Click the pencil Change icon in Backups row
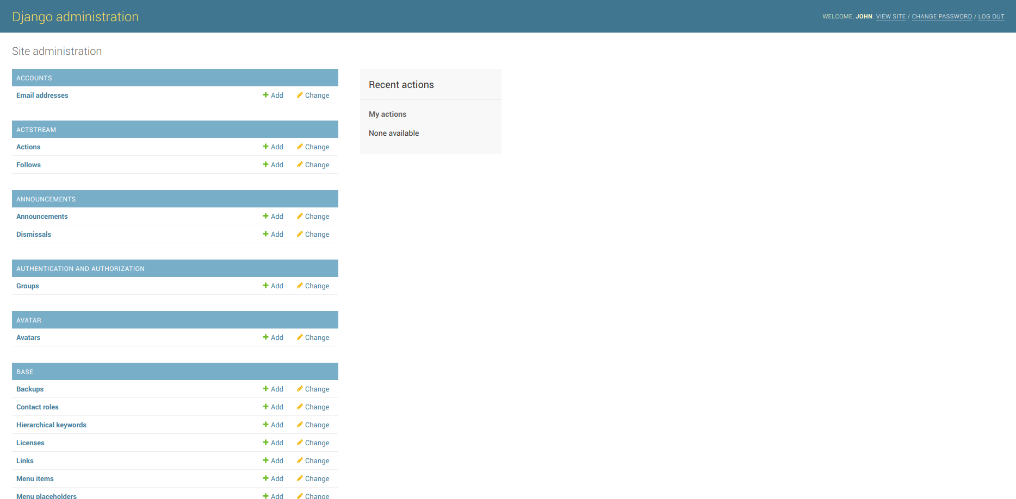 [300, 389]
